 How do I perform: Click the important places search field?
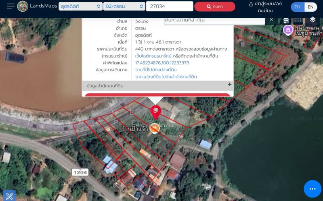click(214, 21)
